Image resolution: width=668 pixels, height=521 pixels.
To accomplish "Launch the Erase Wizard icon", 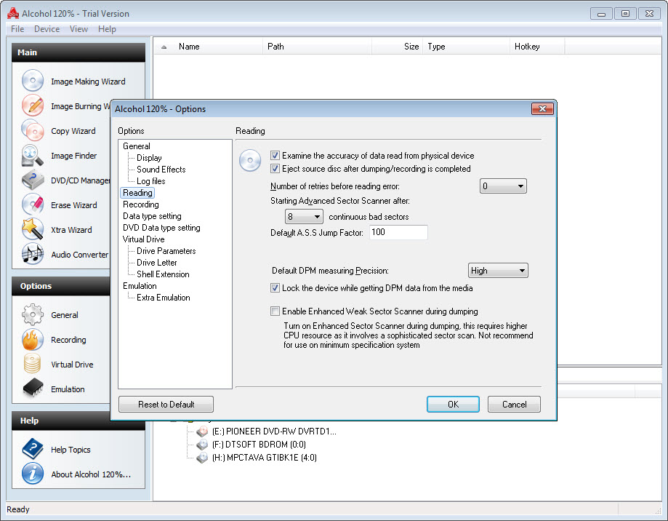I will coord(33,204).
